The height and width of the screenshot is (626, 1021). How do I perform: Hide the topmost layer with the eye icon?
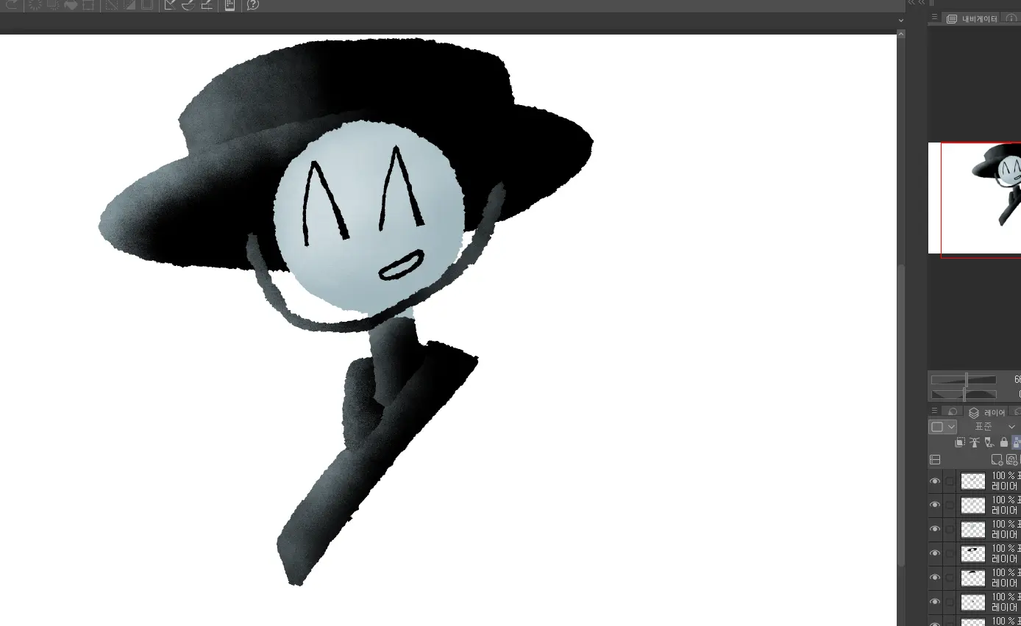coord(935,481)
